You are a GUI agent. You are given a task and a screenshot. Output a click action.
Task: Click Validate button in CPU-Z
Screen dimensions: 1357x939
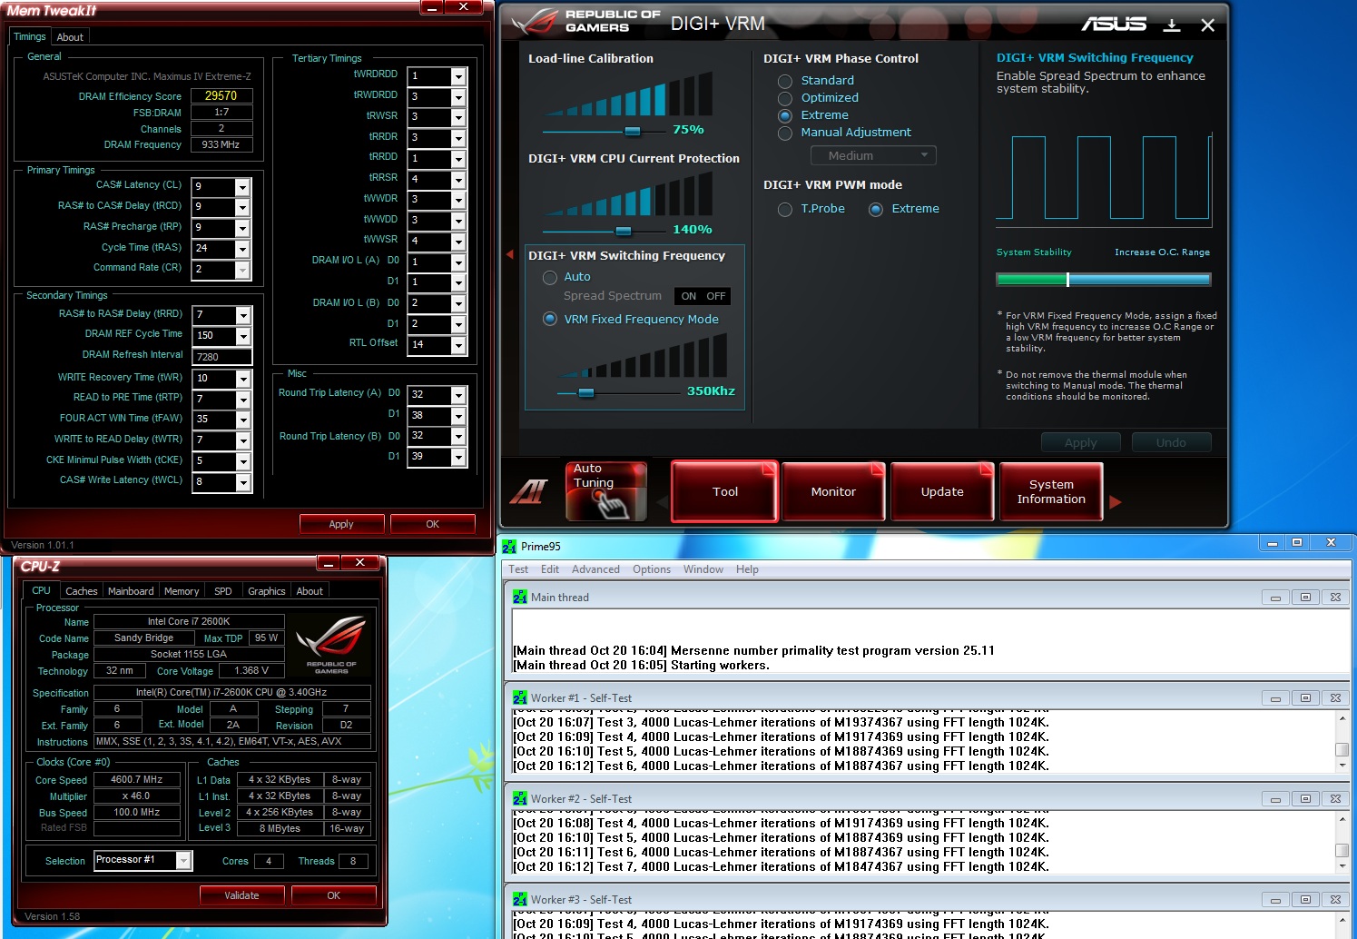point(241,895)
